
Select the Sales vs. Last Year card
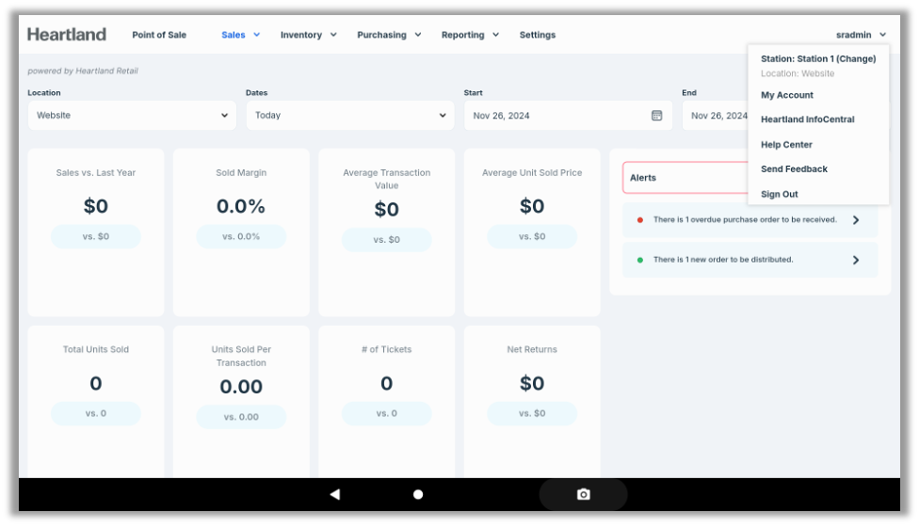[x=96, y=232]
